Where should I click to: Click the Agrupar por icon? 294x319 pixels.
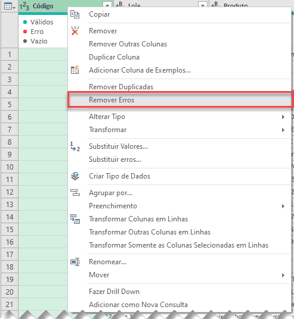75,192
